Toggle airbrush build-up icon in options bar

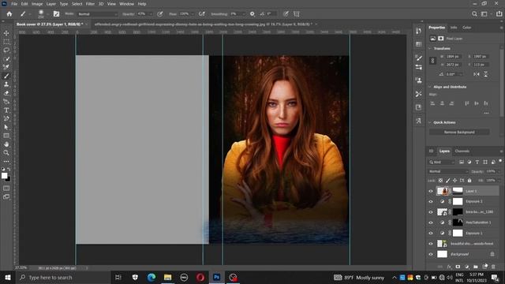click(202, 14)
